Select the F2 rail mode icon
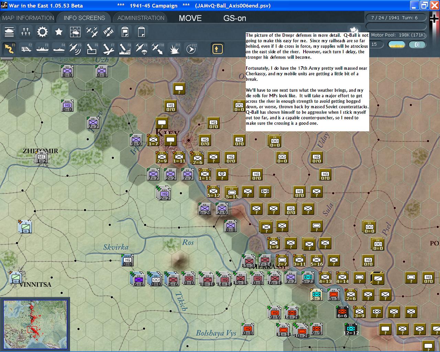Image resolution: width=440 pixels, height=352 pixels. click(x=26, y=49)
